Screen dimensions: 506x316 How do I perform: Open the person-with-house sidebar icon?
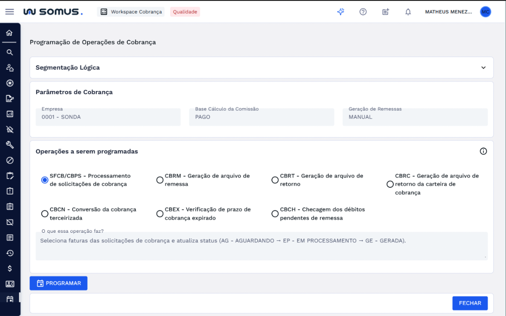(10, 67)
